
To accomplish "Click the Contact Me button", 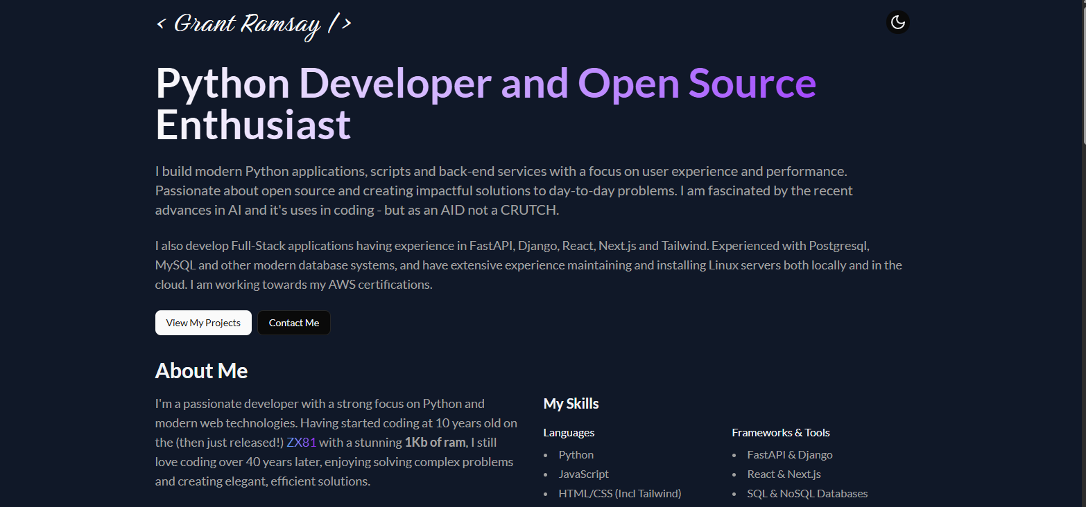I will click(x=293, y=323).
